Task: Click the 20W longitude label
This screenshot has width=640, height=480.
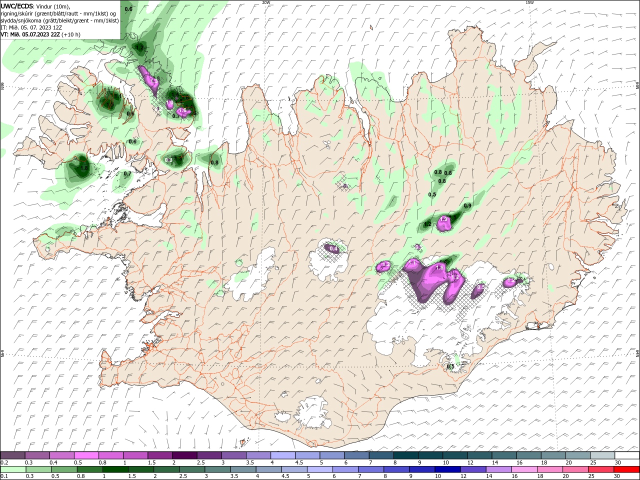Action: click(266, 2)
